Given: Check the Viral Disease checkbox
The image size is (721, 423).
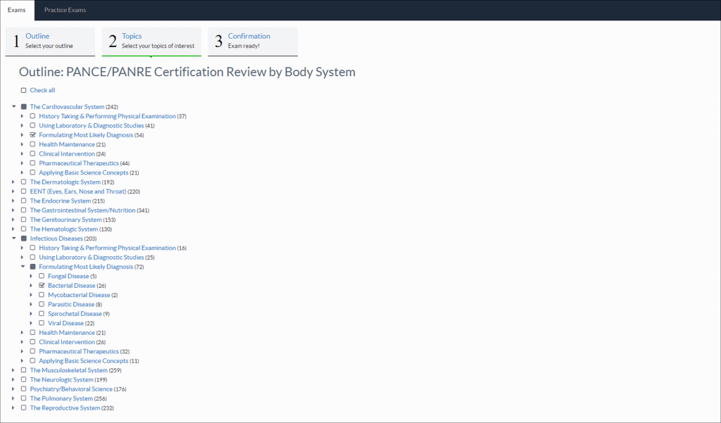Looking at the screenshot, I should (42, 323).
